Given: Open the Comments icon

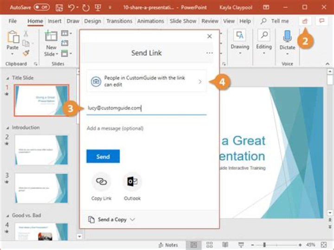Looking at the screenshot, I should click(321, 21).
